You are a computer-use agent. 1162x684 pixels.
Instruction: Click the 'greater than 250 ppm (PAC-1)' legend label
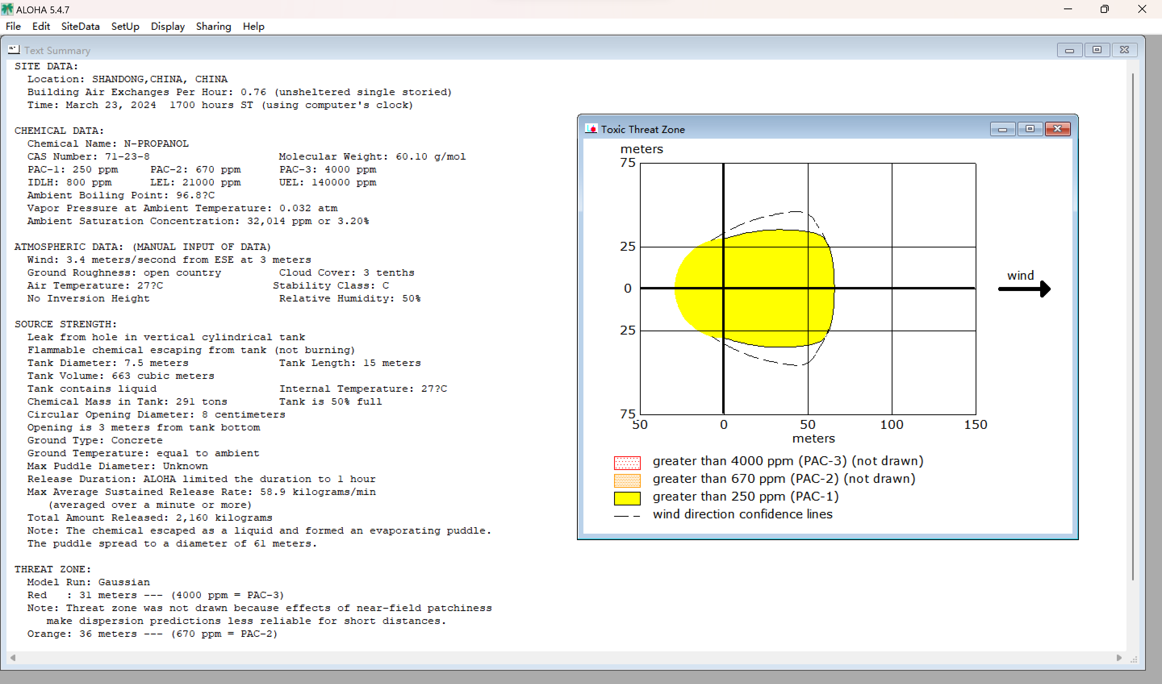tap(746, 497)
